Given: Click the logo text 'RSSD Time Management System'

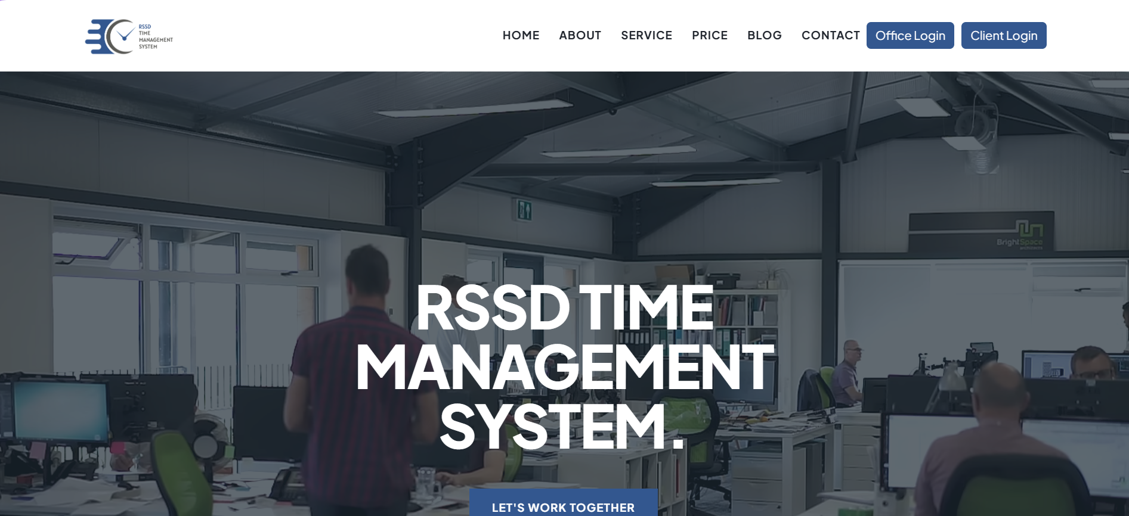Looking at the screenshot, I should pyautogui.click(x=155, y=36).
